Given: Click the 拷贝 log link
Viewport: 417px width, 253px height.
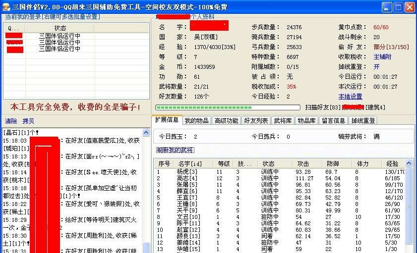Looking at the screenshot, I should click(28, 121).
